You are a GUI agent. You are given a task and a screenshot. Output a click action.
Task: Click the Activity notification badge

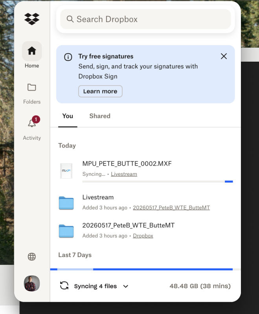[36, 120]
